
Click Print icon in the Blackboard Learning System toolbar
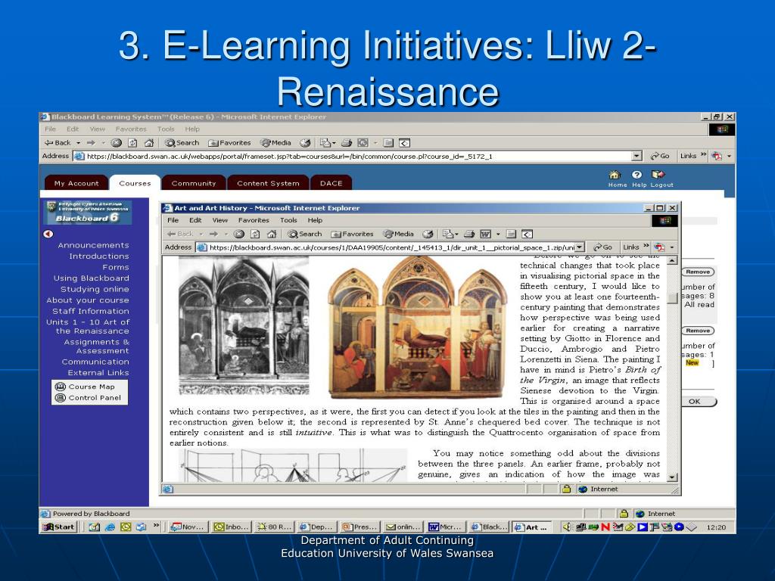[347, 143]
